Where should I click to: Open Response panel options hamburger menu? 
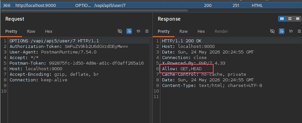[x=299, y=31]
